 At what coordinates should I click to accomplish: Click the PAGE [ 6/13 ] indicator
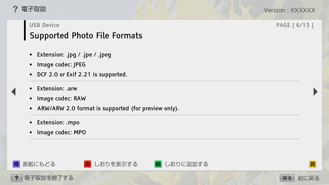pos(295,25)
